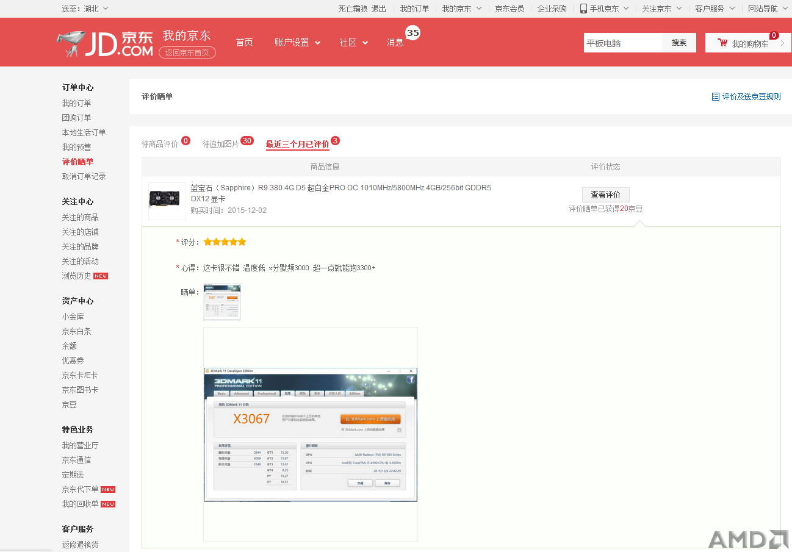The width and height of the screenshot is (792, 552).
Task: Open 我的营业厅 in the sidebar
Action: pos(80,445)
